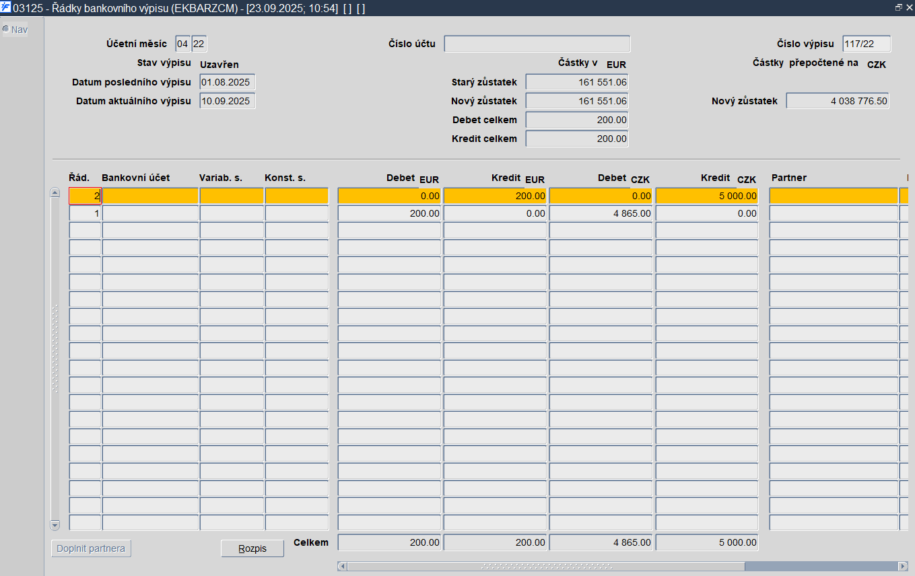Select the Řád. cell with value 1
Viewport: 915px width, 576px height.
click(85, 213)
